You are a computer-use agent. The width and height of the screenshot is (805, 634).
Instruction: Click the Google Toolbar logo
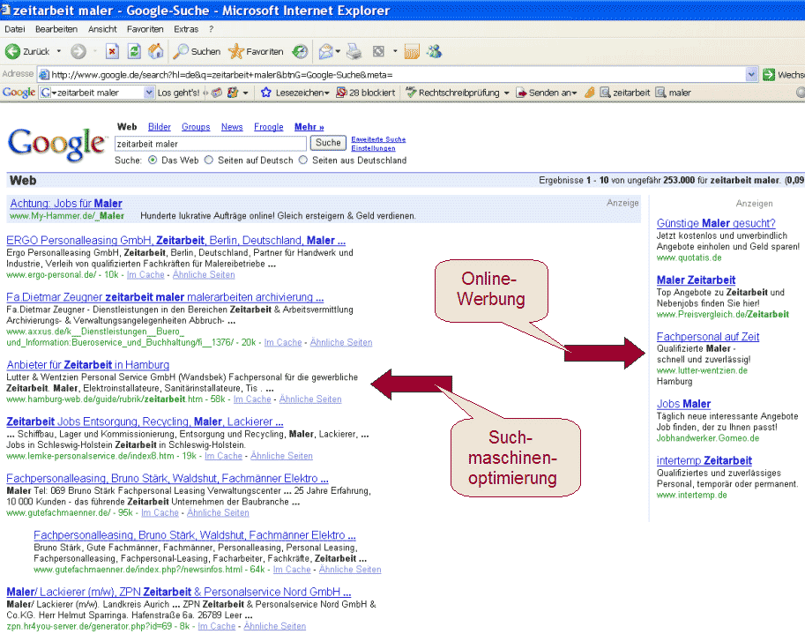pos(19,93)
